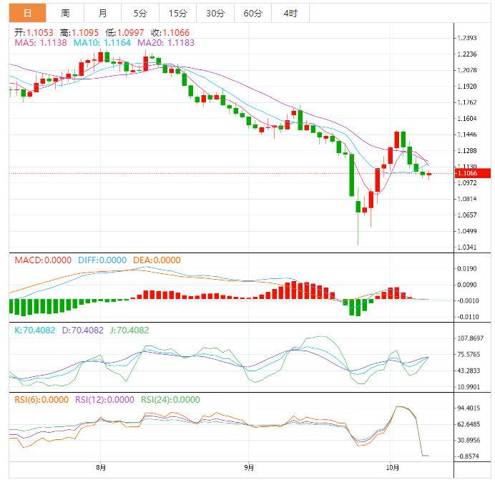Click the MA5: 1.1138 indicator label

coord(41,43)
